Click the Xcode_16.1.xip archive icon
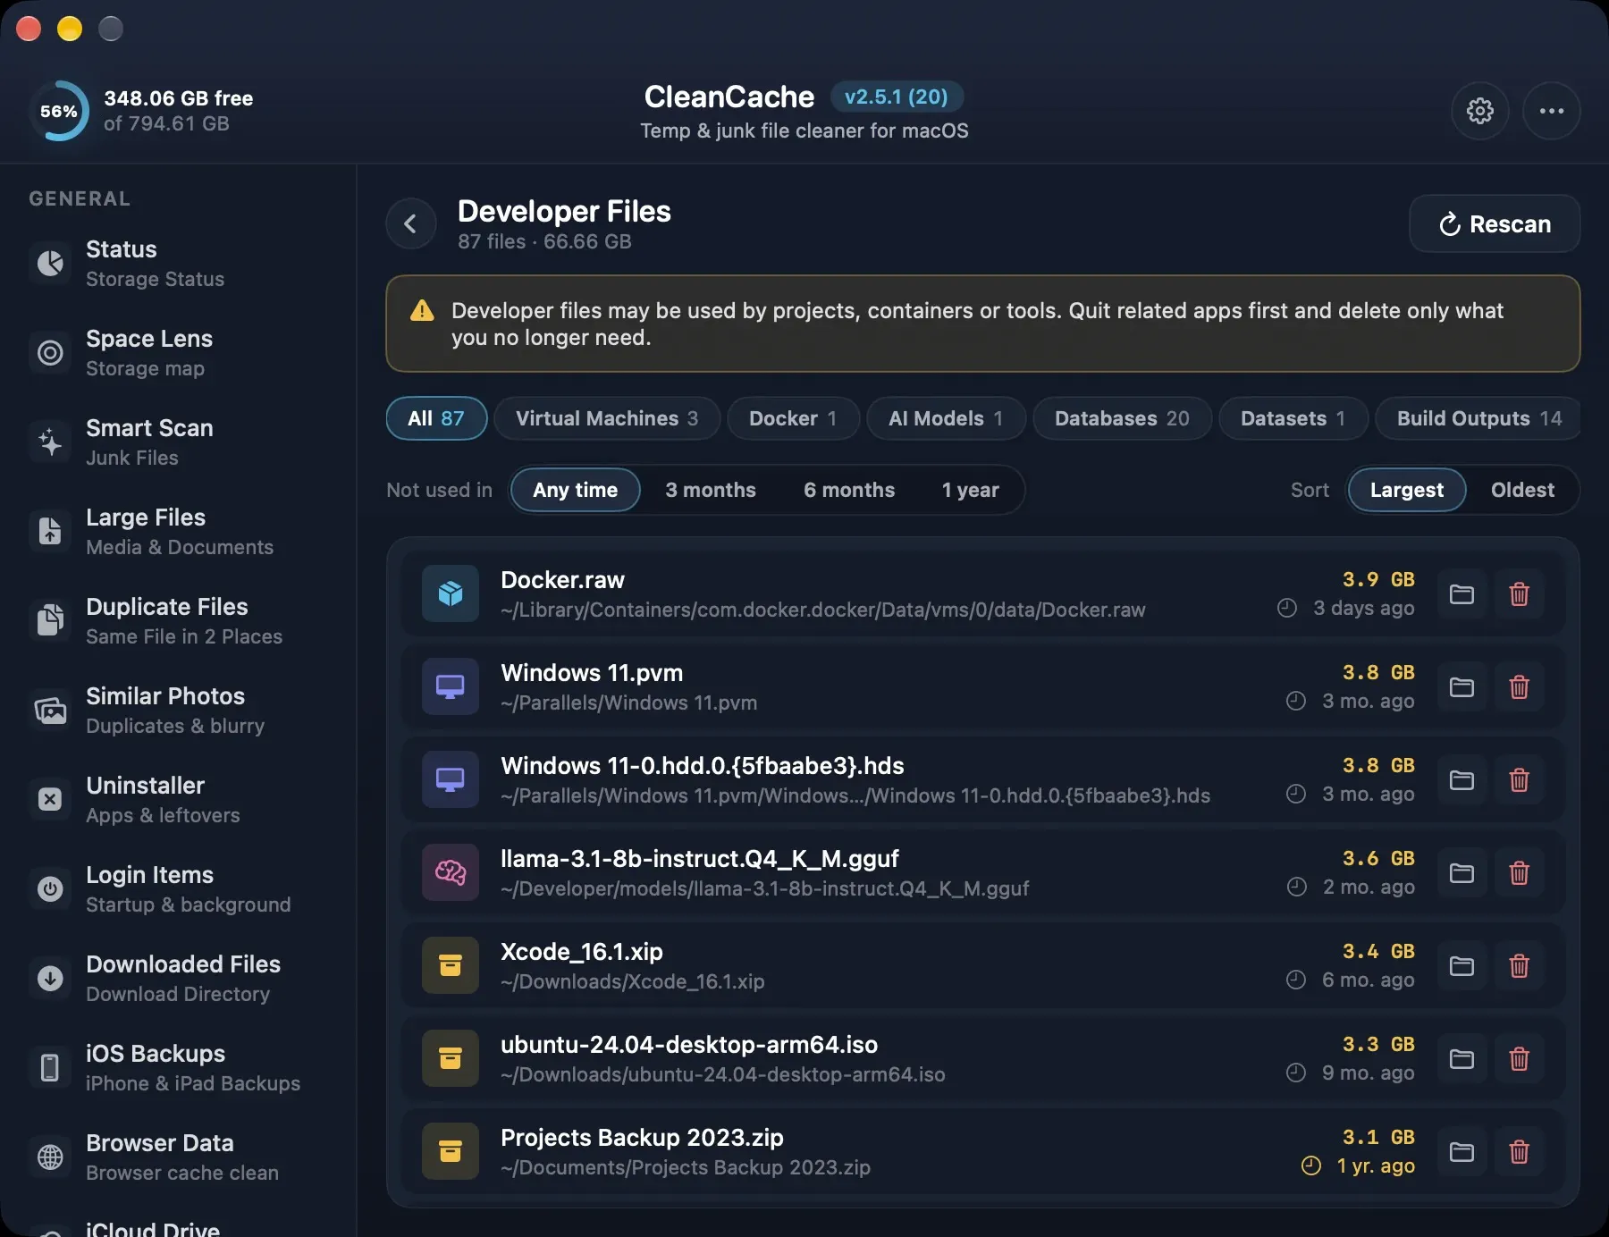Image resolution: width=1609 pixels, height=1237 pixels. [x=451, y=966]
